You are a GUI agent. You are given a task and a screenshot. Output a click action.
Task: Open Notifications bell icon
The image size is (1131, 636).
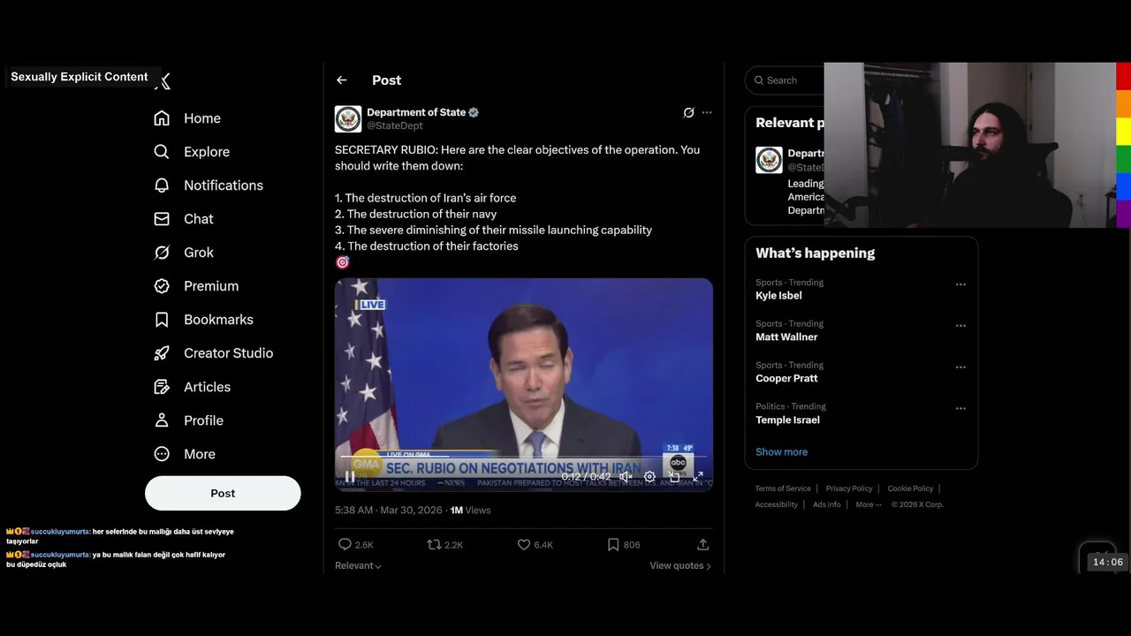[162, 185]
